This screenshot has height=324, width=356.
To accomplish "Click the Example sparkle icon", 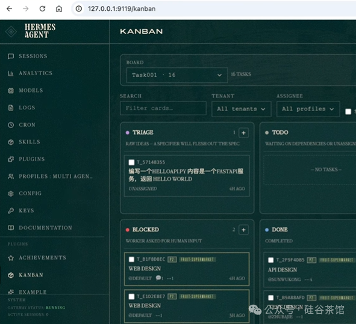I will click(11, 292).
